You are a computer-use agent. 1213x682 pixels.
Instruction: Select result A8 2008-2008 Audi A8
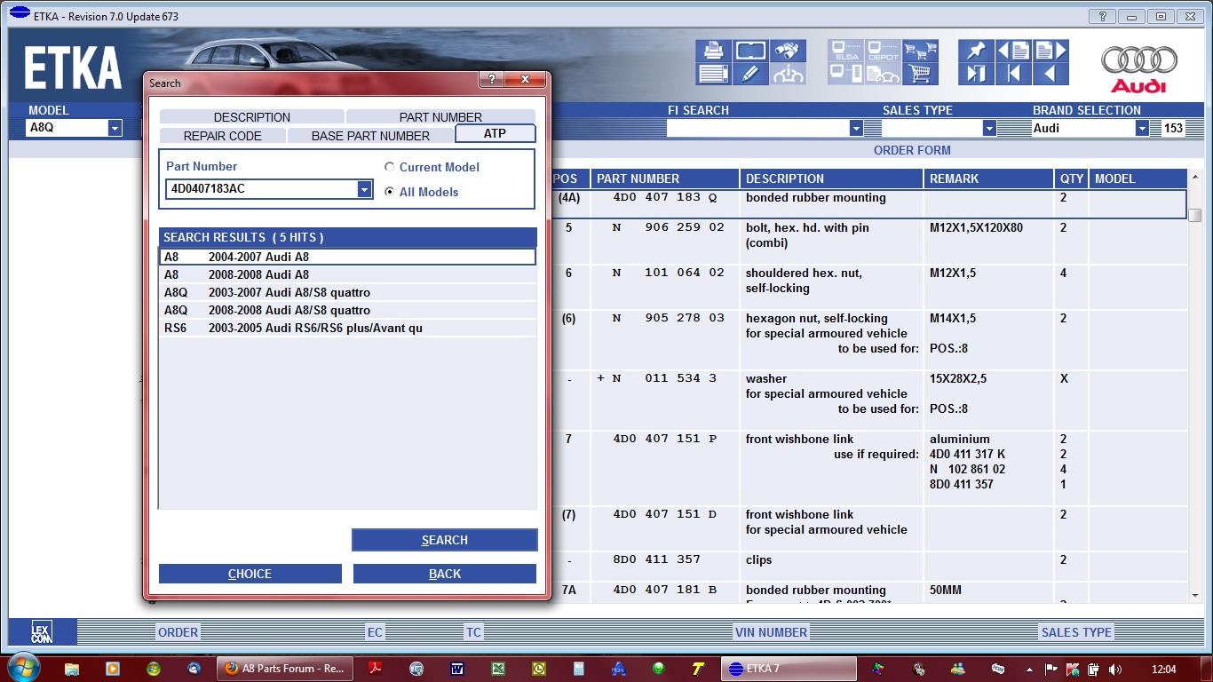(x=348, y=274)
